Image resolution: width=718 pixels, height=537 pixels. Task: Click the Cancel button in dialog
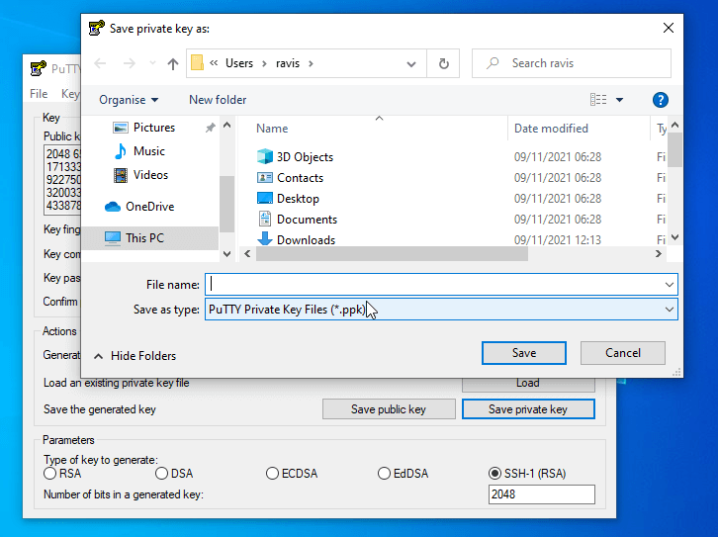point(623,353)
